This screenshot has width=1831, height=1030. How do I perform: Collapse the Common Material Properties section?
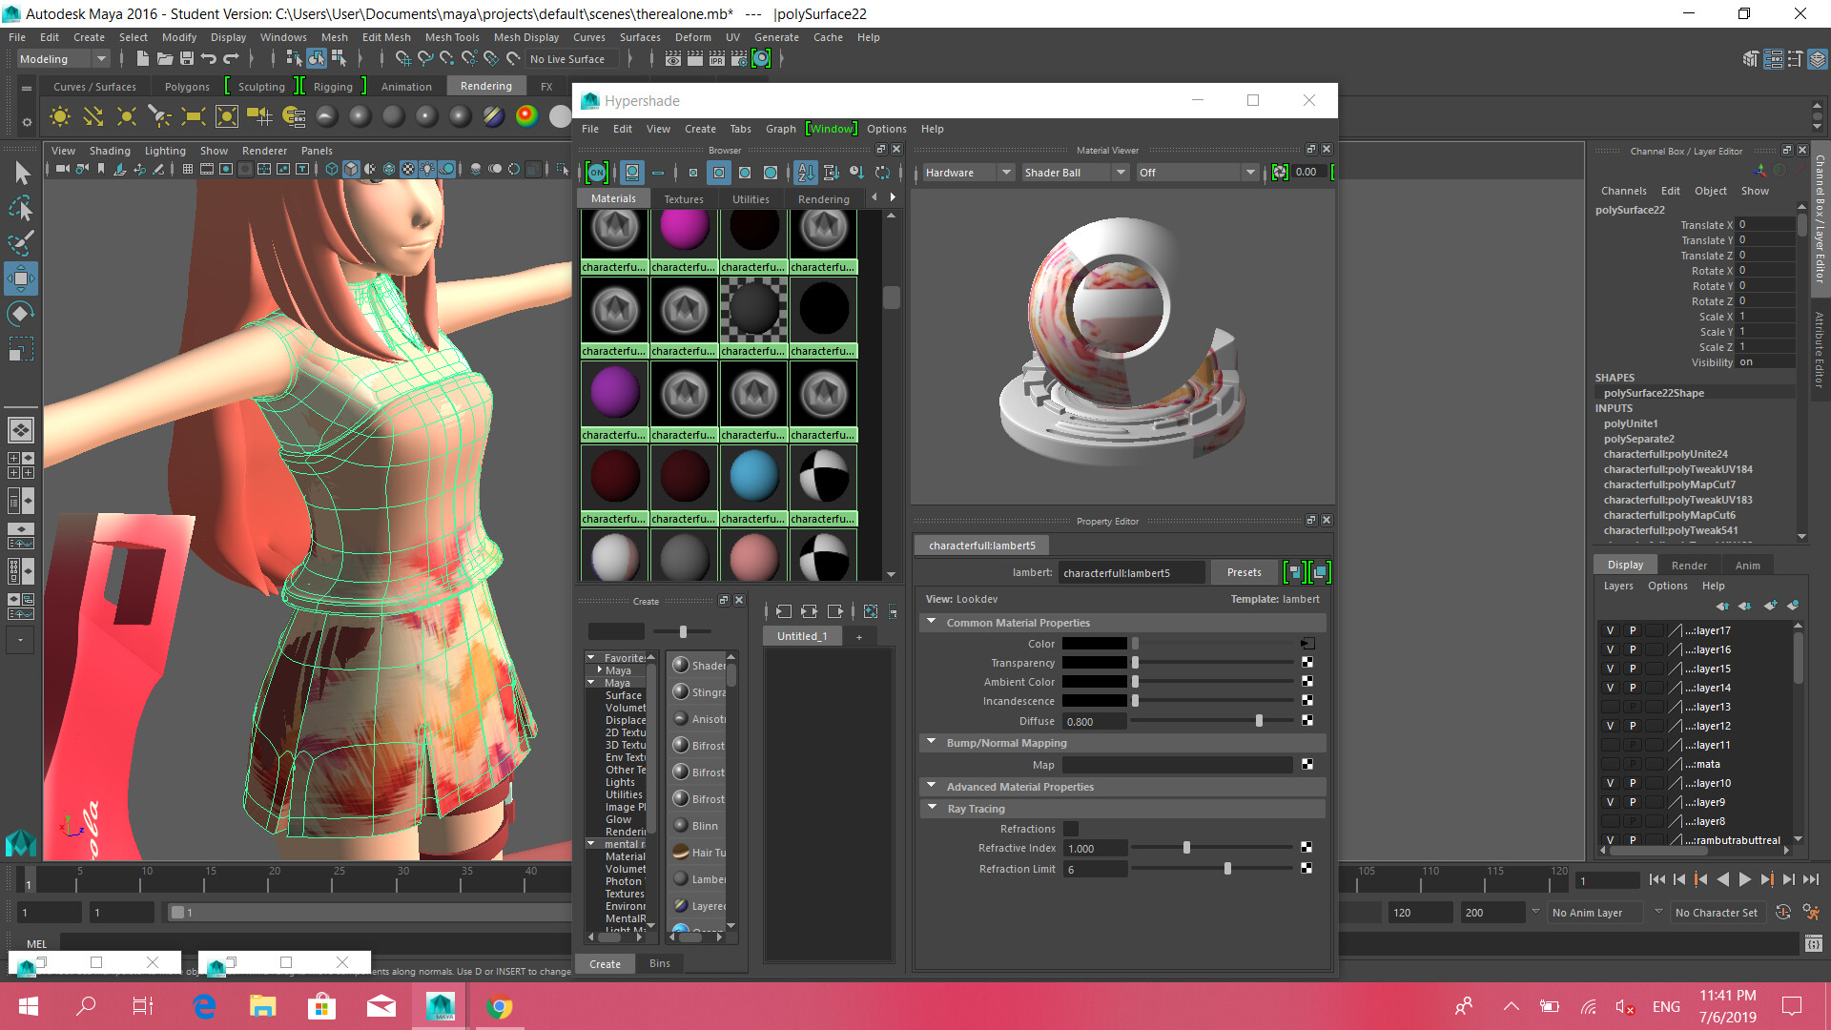[x=932, y=622]
